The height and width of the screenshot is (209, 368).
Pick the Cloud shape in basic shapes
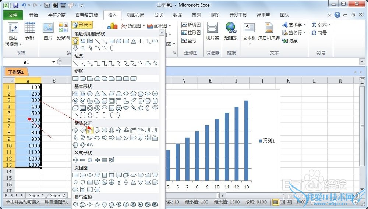(155, 108)
